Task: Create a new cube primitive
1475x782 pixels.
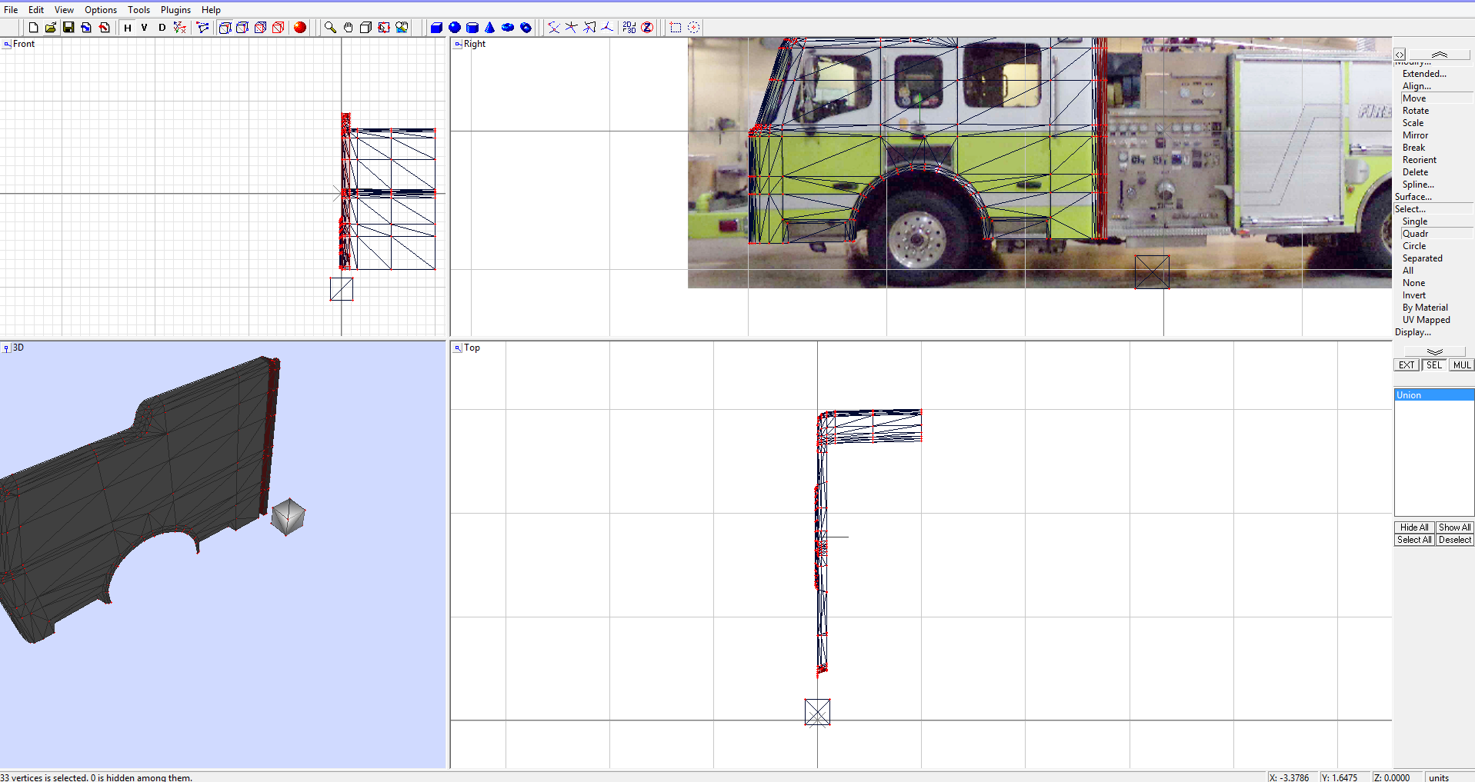Action: [x=437, y=27]
